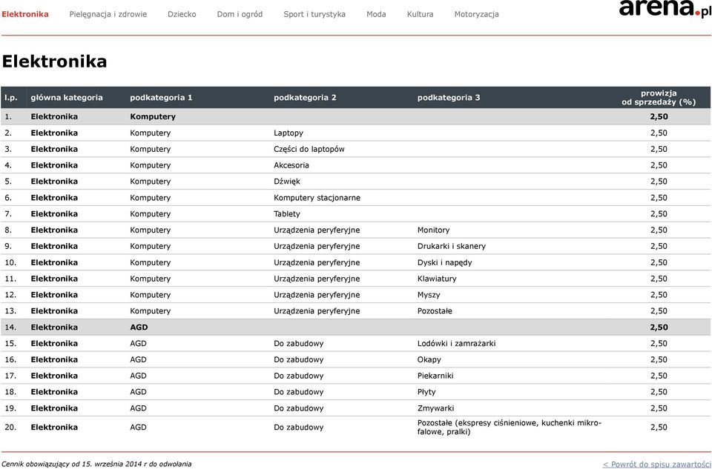712x469 pixels.
Task: Select the Drukarki i skanery cell
Action: (x=452, y=246)
